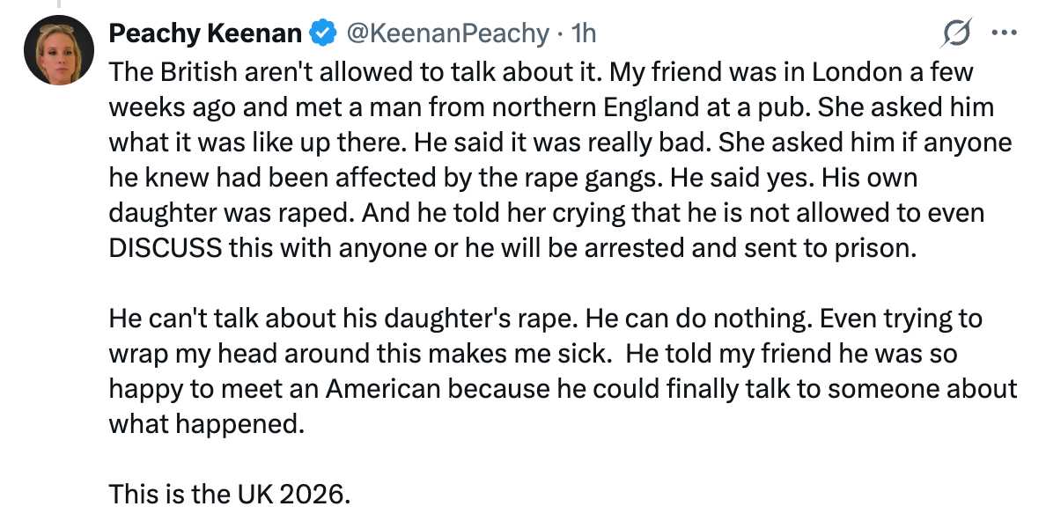The width and height of the screenshot is (1046, 521).
Task: Open the @KeenanPeachy handle link
Action: pyautogui.click(x=449, y=33)
